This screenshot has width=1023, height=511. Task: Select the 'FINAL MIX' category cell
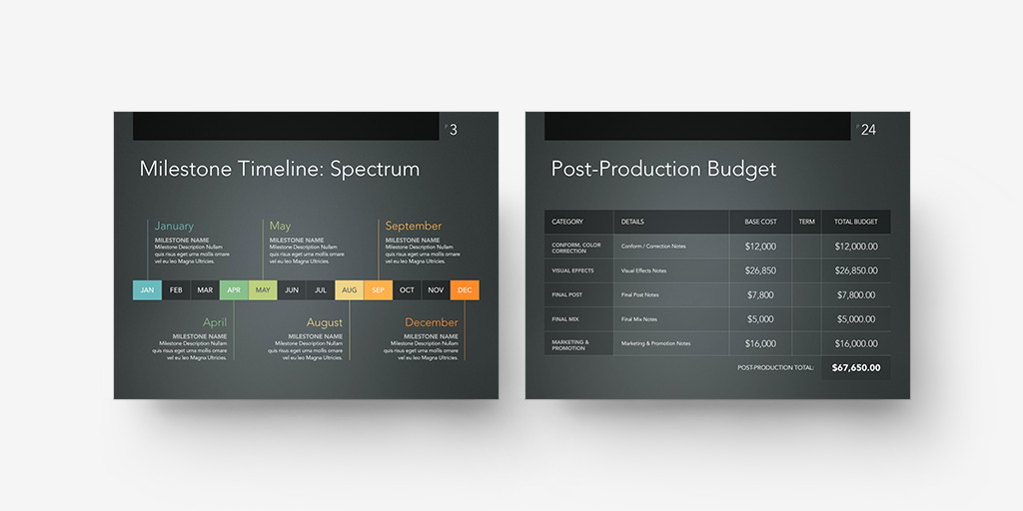point(578,319)
